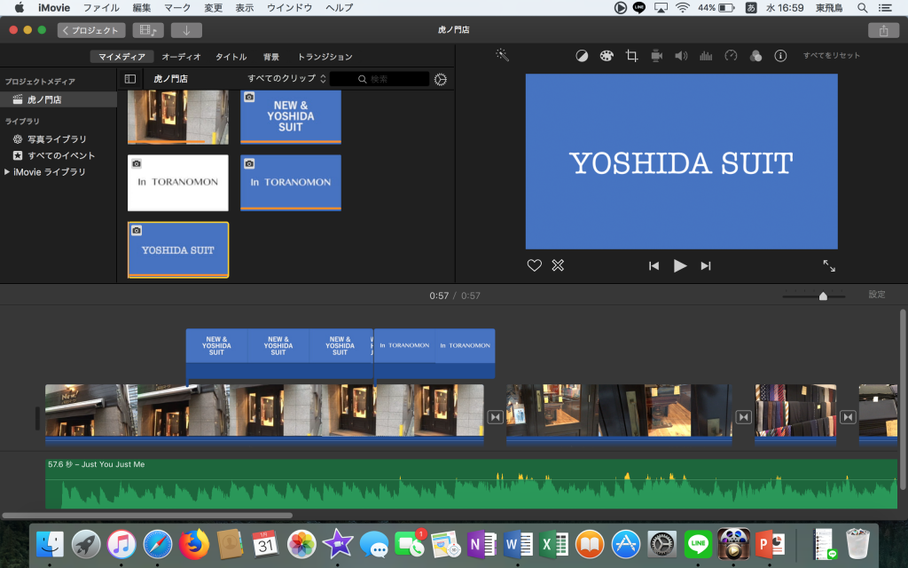The height and width of the screenshot is (568, 908).
Task: Expand iMovie ライブラリ disclosure triangle
Action: (x=7, y=172)
